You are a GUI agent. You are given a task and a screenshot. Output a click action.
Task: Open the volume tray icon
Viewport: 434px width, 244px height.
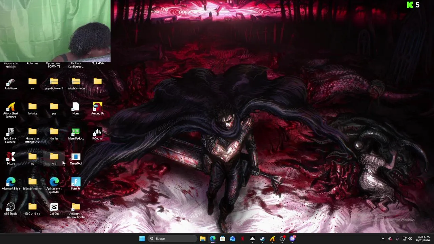click(x=410, y=239)
